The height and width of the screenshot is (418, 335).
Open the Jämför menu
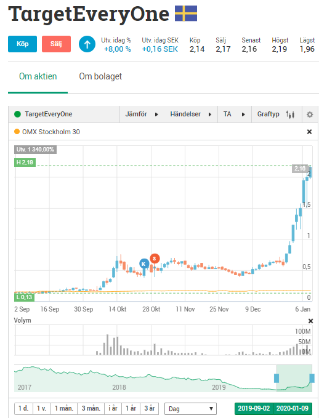click(x=142, y=115)
